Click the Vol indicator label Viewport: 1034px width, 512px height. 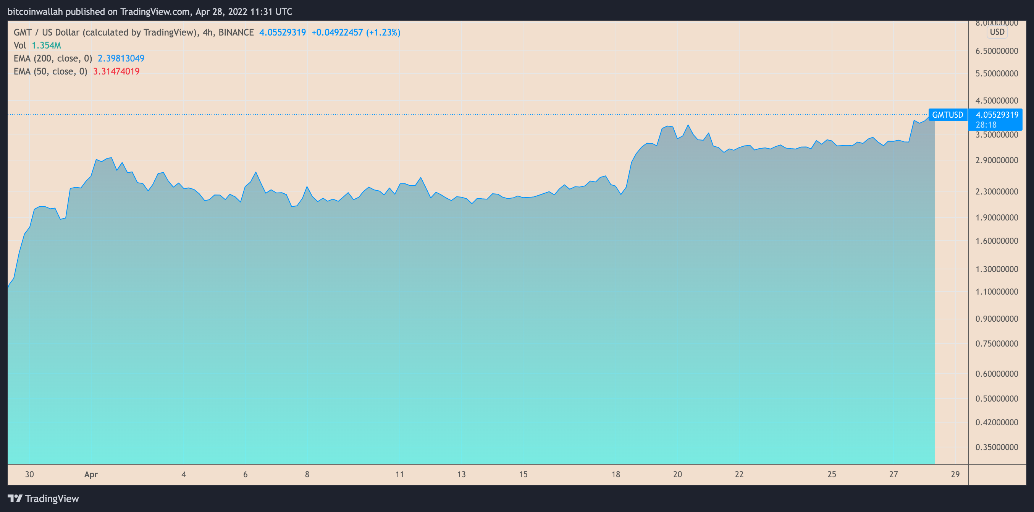pyautogui.click(x=20, y=45)
